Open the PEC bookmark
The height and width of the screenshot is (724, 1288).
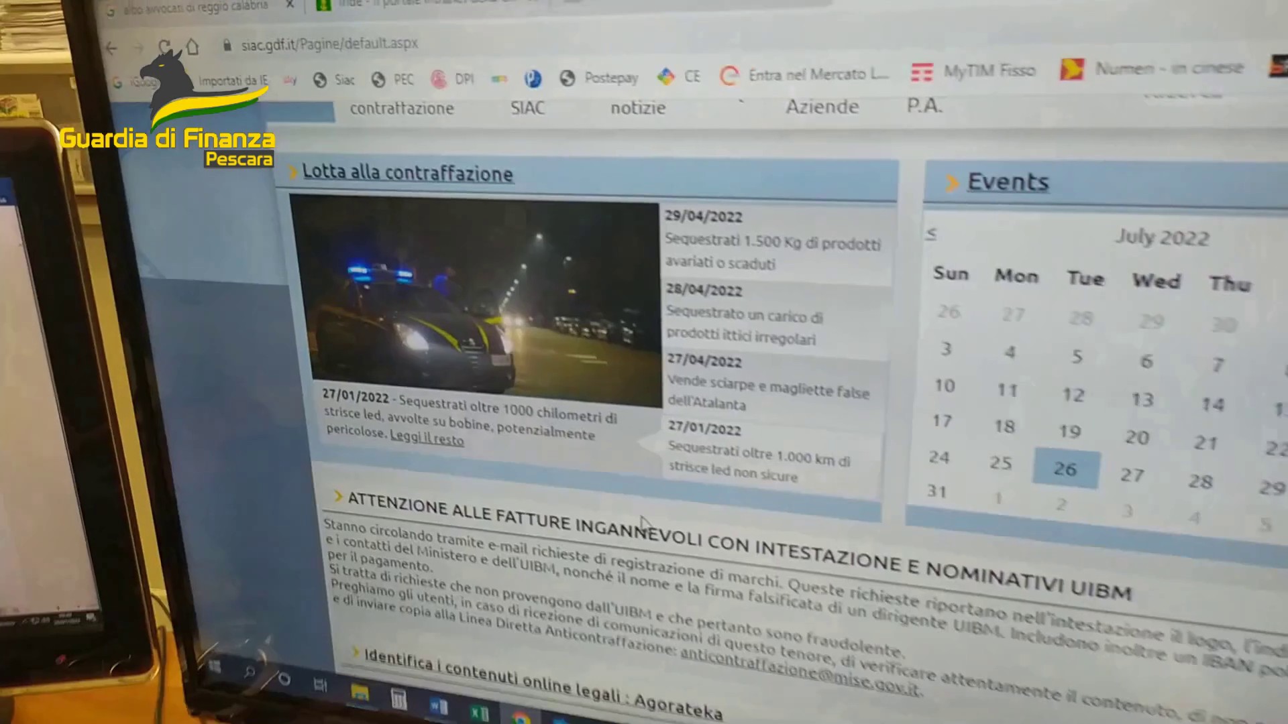coord(392,79)
